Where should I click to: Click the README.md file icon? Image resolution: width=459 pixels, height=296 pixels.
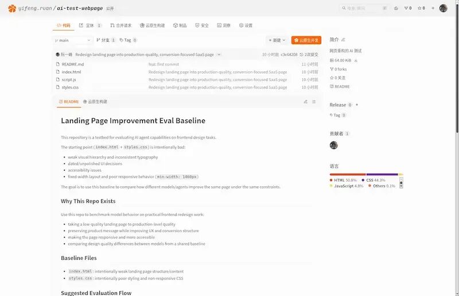58,64
